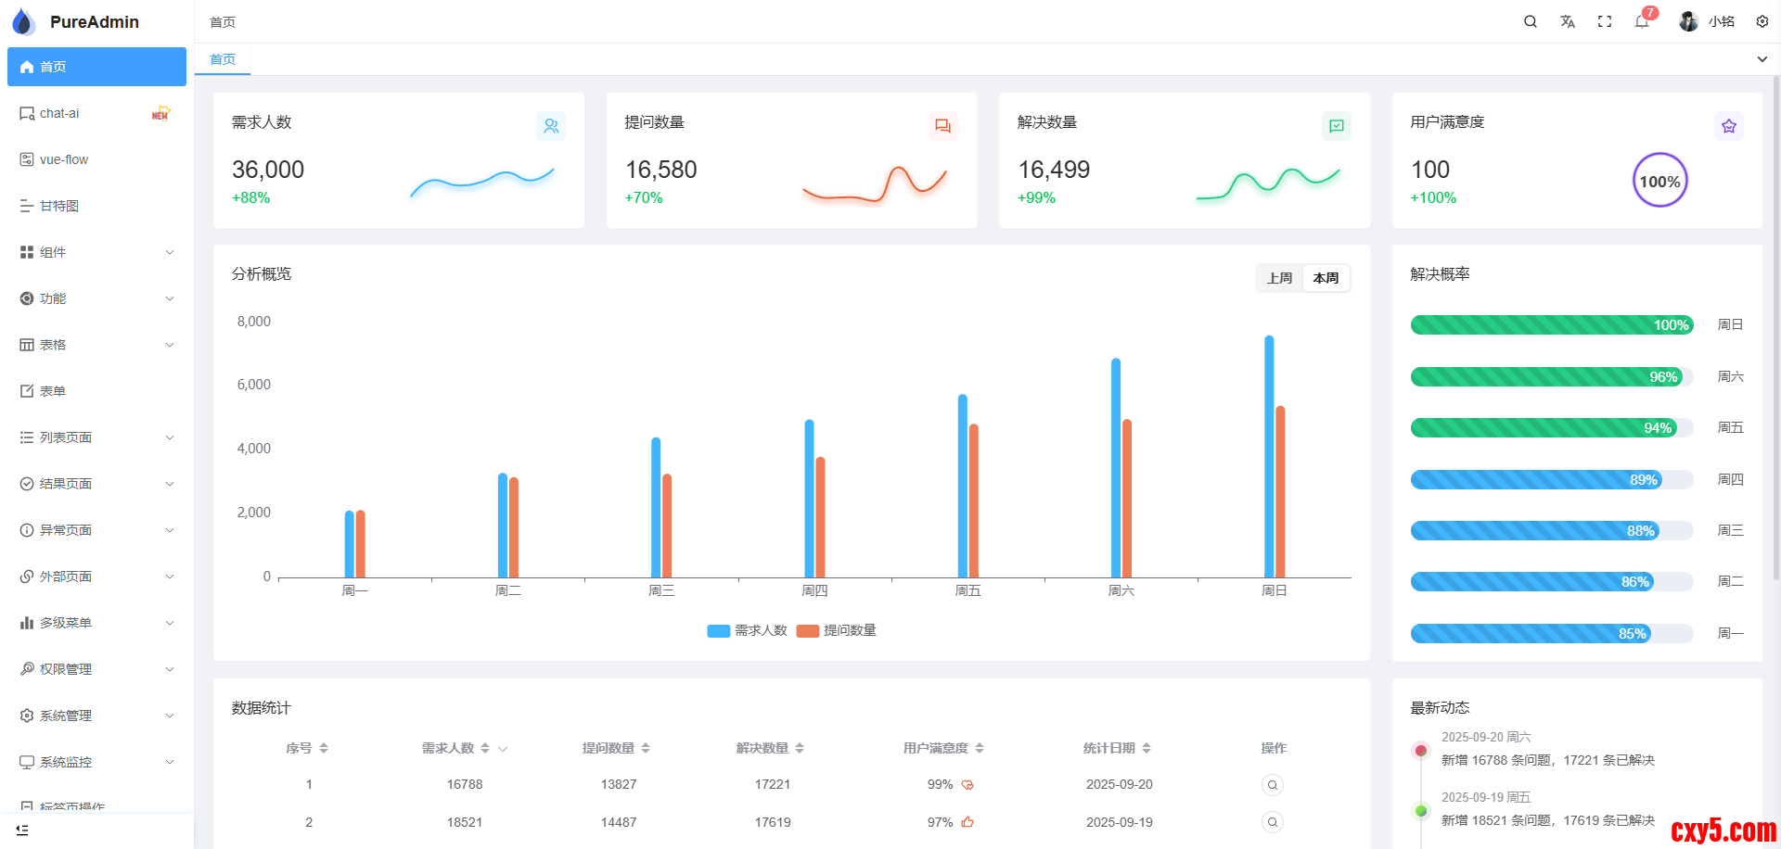
Task: Expand the 系统管理 sidebar menu
Action: (x=96, y=716)
